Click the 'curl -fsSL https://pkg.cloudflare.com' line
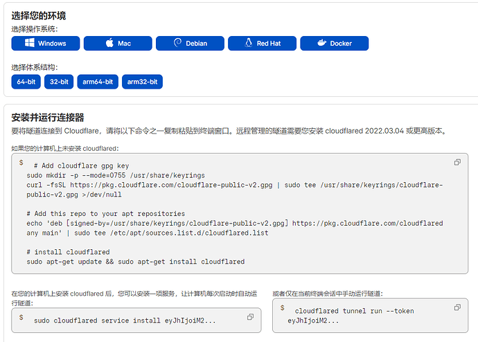The width and height of the screenshot is (478, 342). coord(234,190)
